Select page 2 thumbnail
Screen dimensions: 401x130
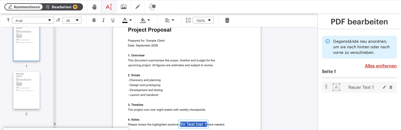(26, 90)
